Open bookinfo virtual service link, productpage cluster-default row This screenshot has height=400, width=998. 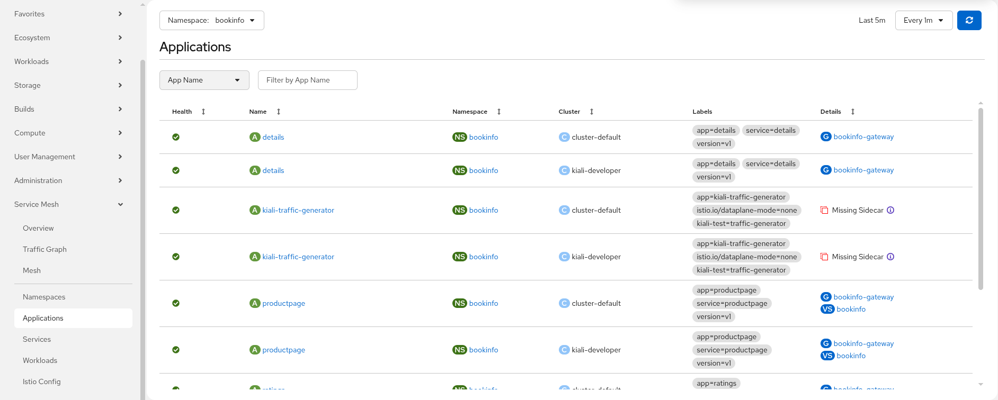click(851, 309)
